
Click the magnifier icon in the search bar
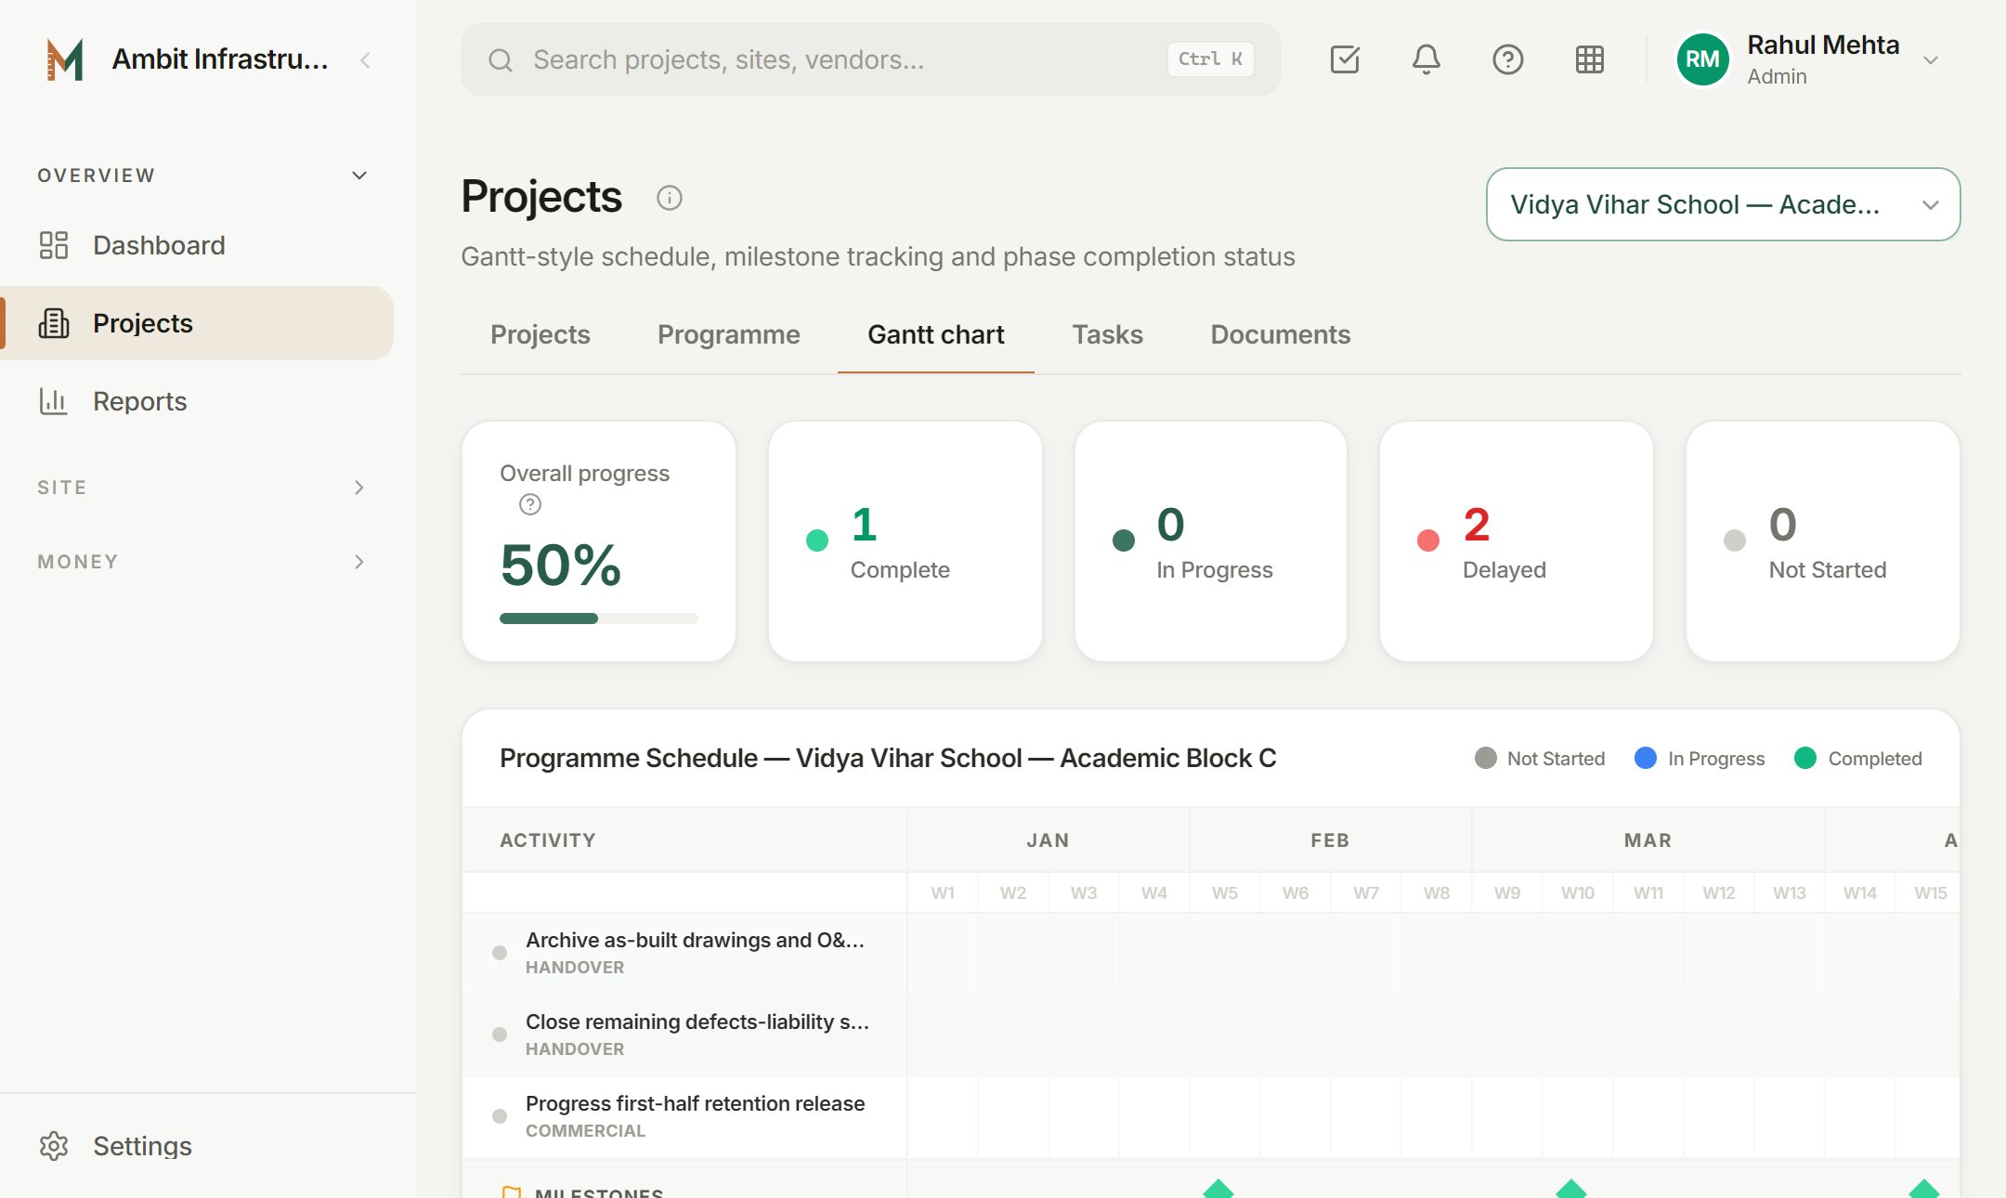[501, 60]
